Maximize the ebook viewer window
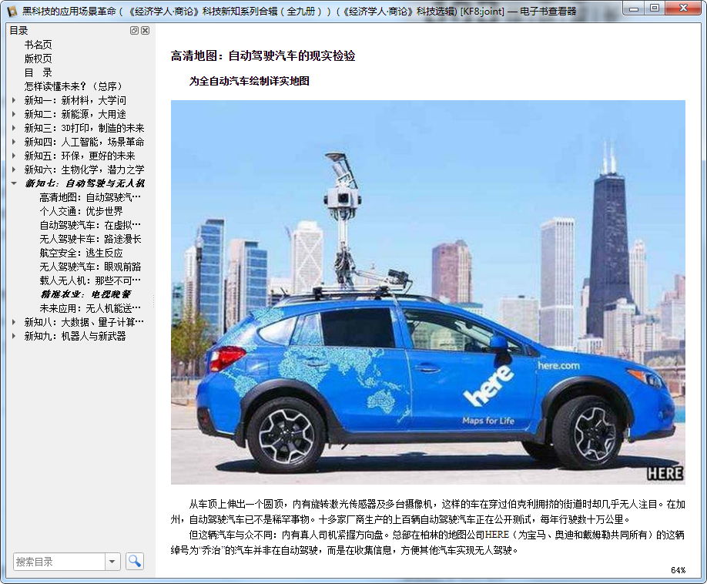Viewport: 707px width, 584px height. 655,8
